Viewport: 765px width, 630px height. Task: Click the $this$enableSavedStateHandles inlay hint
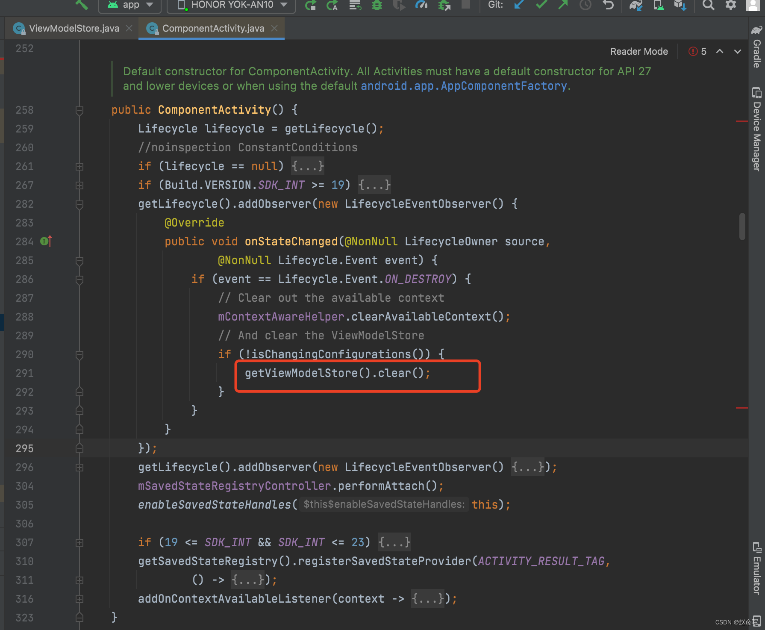click(384, 504)
